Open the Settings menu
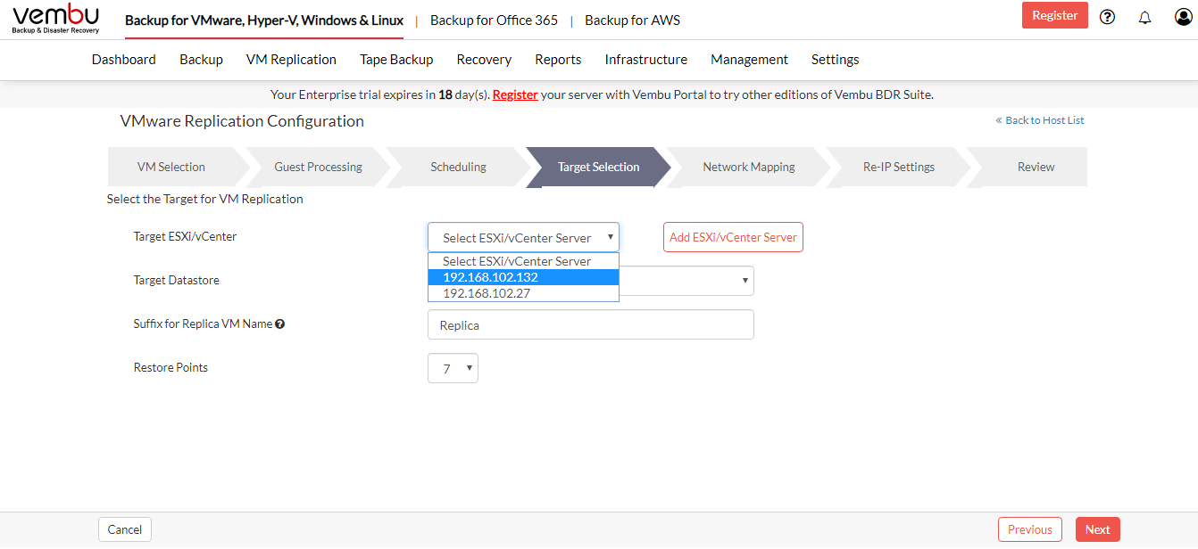This screenshot has width=1198, height=549. [836, 60]
